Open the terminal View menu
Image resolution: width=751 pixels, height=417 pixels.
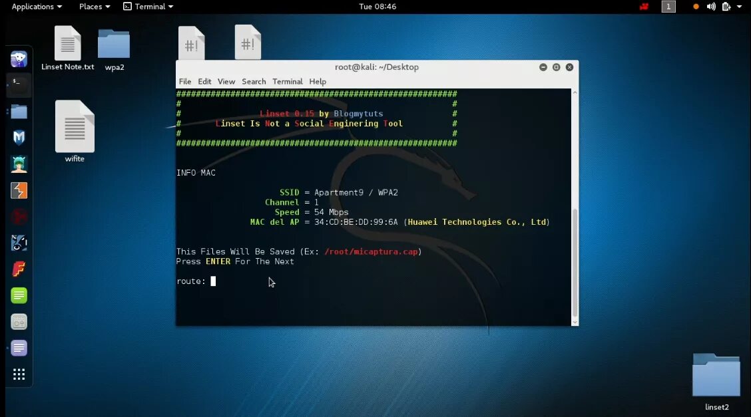click(x=226, y=81)
